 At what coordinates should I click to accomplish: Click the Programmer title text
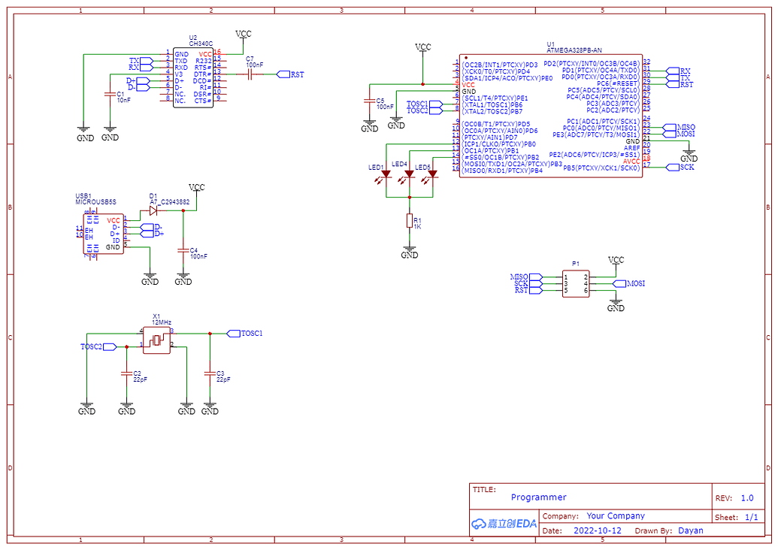(538, 497)
